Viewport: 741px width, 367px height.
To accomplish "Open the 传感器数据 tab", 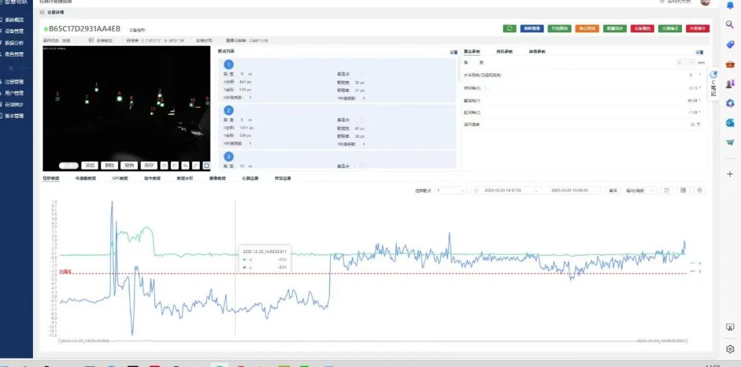I will tap(86, 178).
